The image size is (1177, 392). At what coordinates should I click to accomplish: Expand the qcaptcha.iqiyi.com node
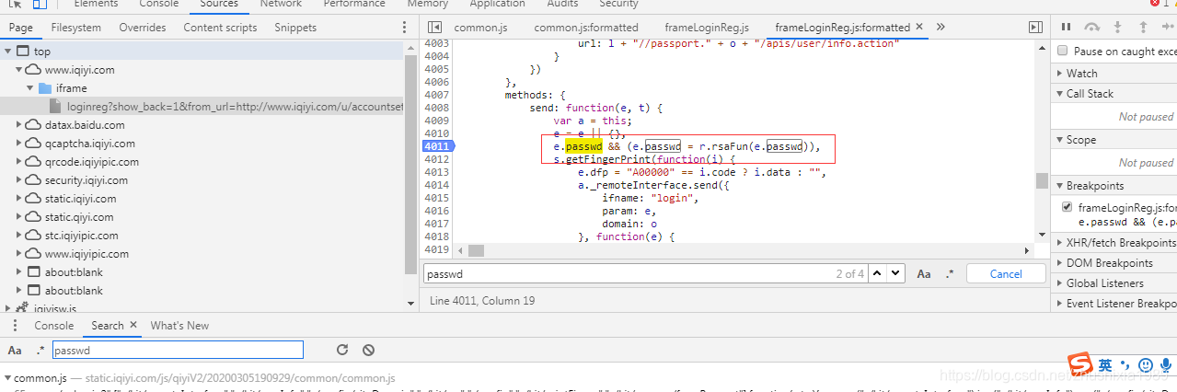20,144
